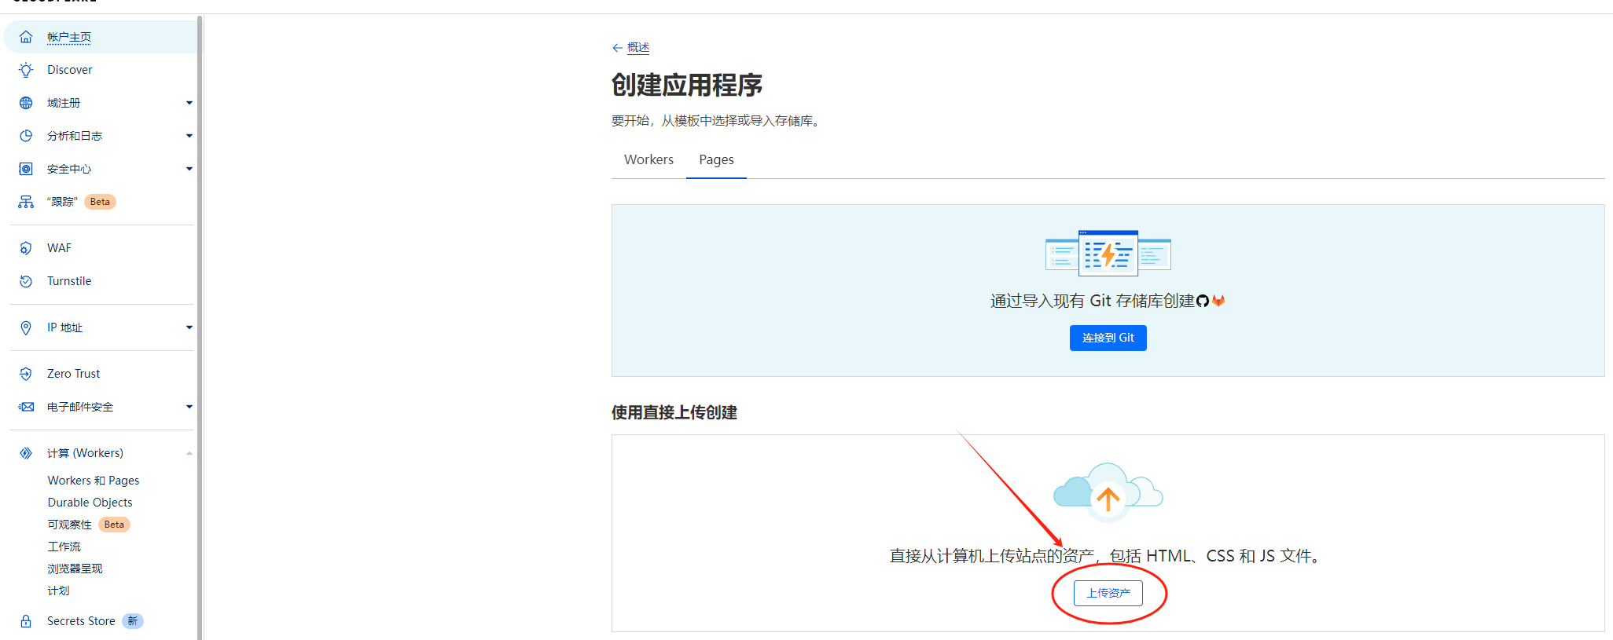Click the lightbulb icon next to Discover
1613x640 pixels.
(x=26, y=70)
